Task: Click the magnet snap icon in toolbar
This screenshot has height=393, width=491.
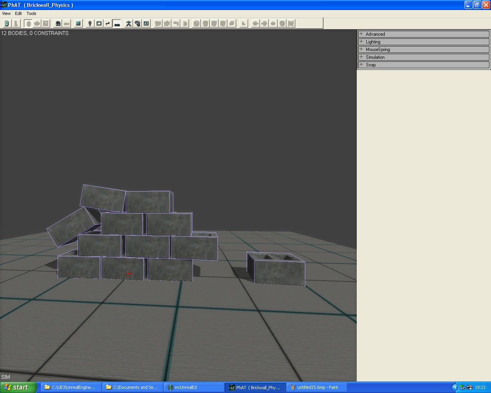Action: point(58,23)
